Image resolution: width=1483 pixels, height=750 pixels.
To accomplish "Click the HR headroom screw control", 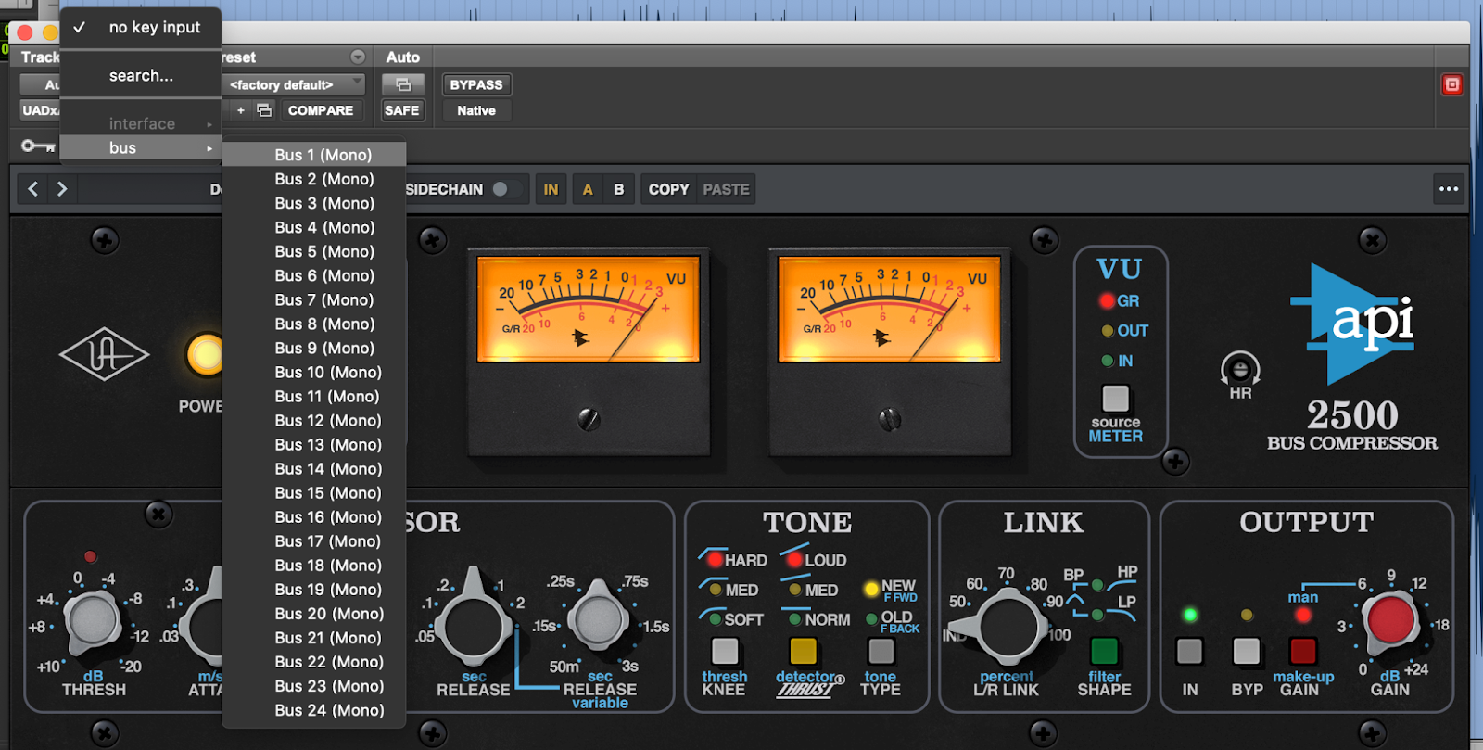I will (1240, 370).
